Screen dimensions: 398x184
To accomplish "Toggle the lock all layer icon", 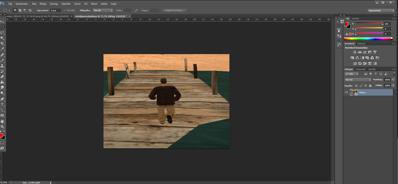I will coord(370,85).
